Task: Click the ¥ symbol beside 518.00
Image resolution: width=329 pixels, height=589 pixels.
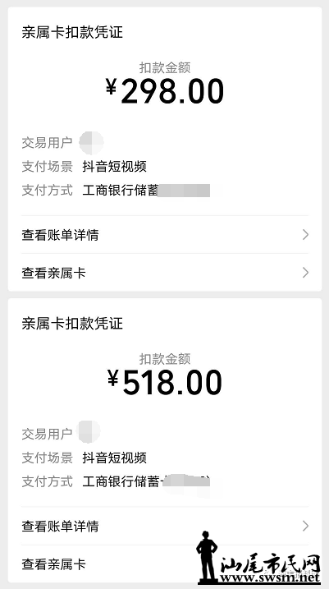Action: 113,378
